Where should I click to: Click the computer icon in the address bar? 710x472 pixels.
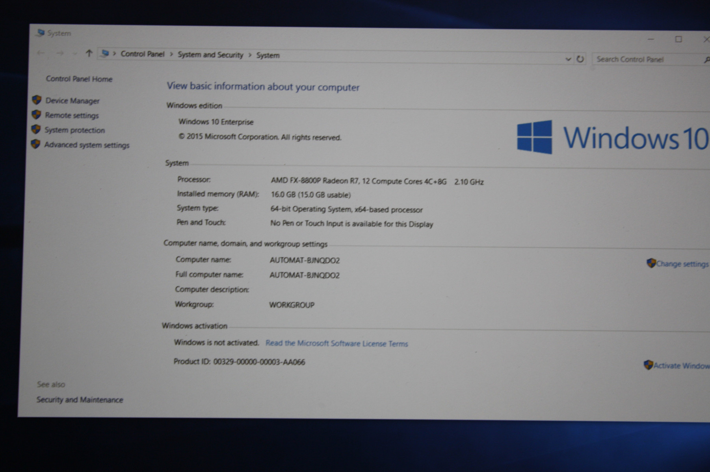coord(105,53)
